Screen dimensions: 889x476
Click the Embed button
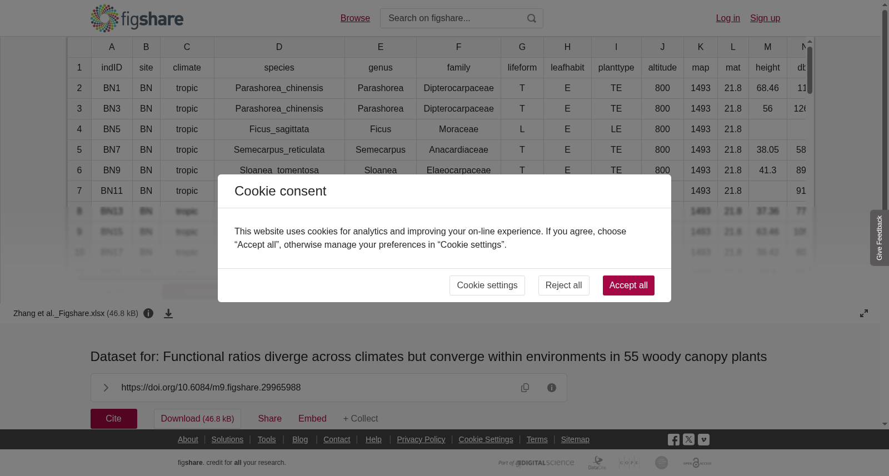coord(312,419)
